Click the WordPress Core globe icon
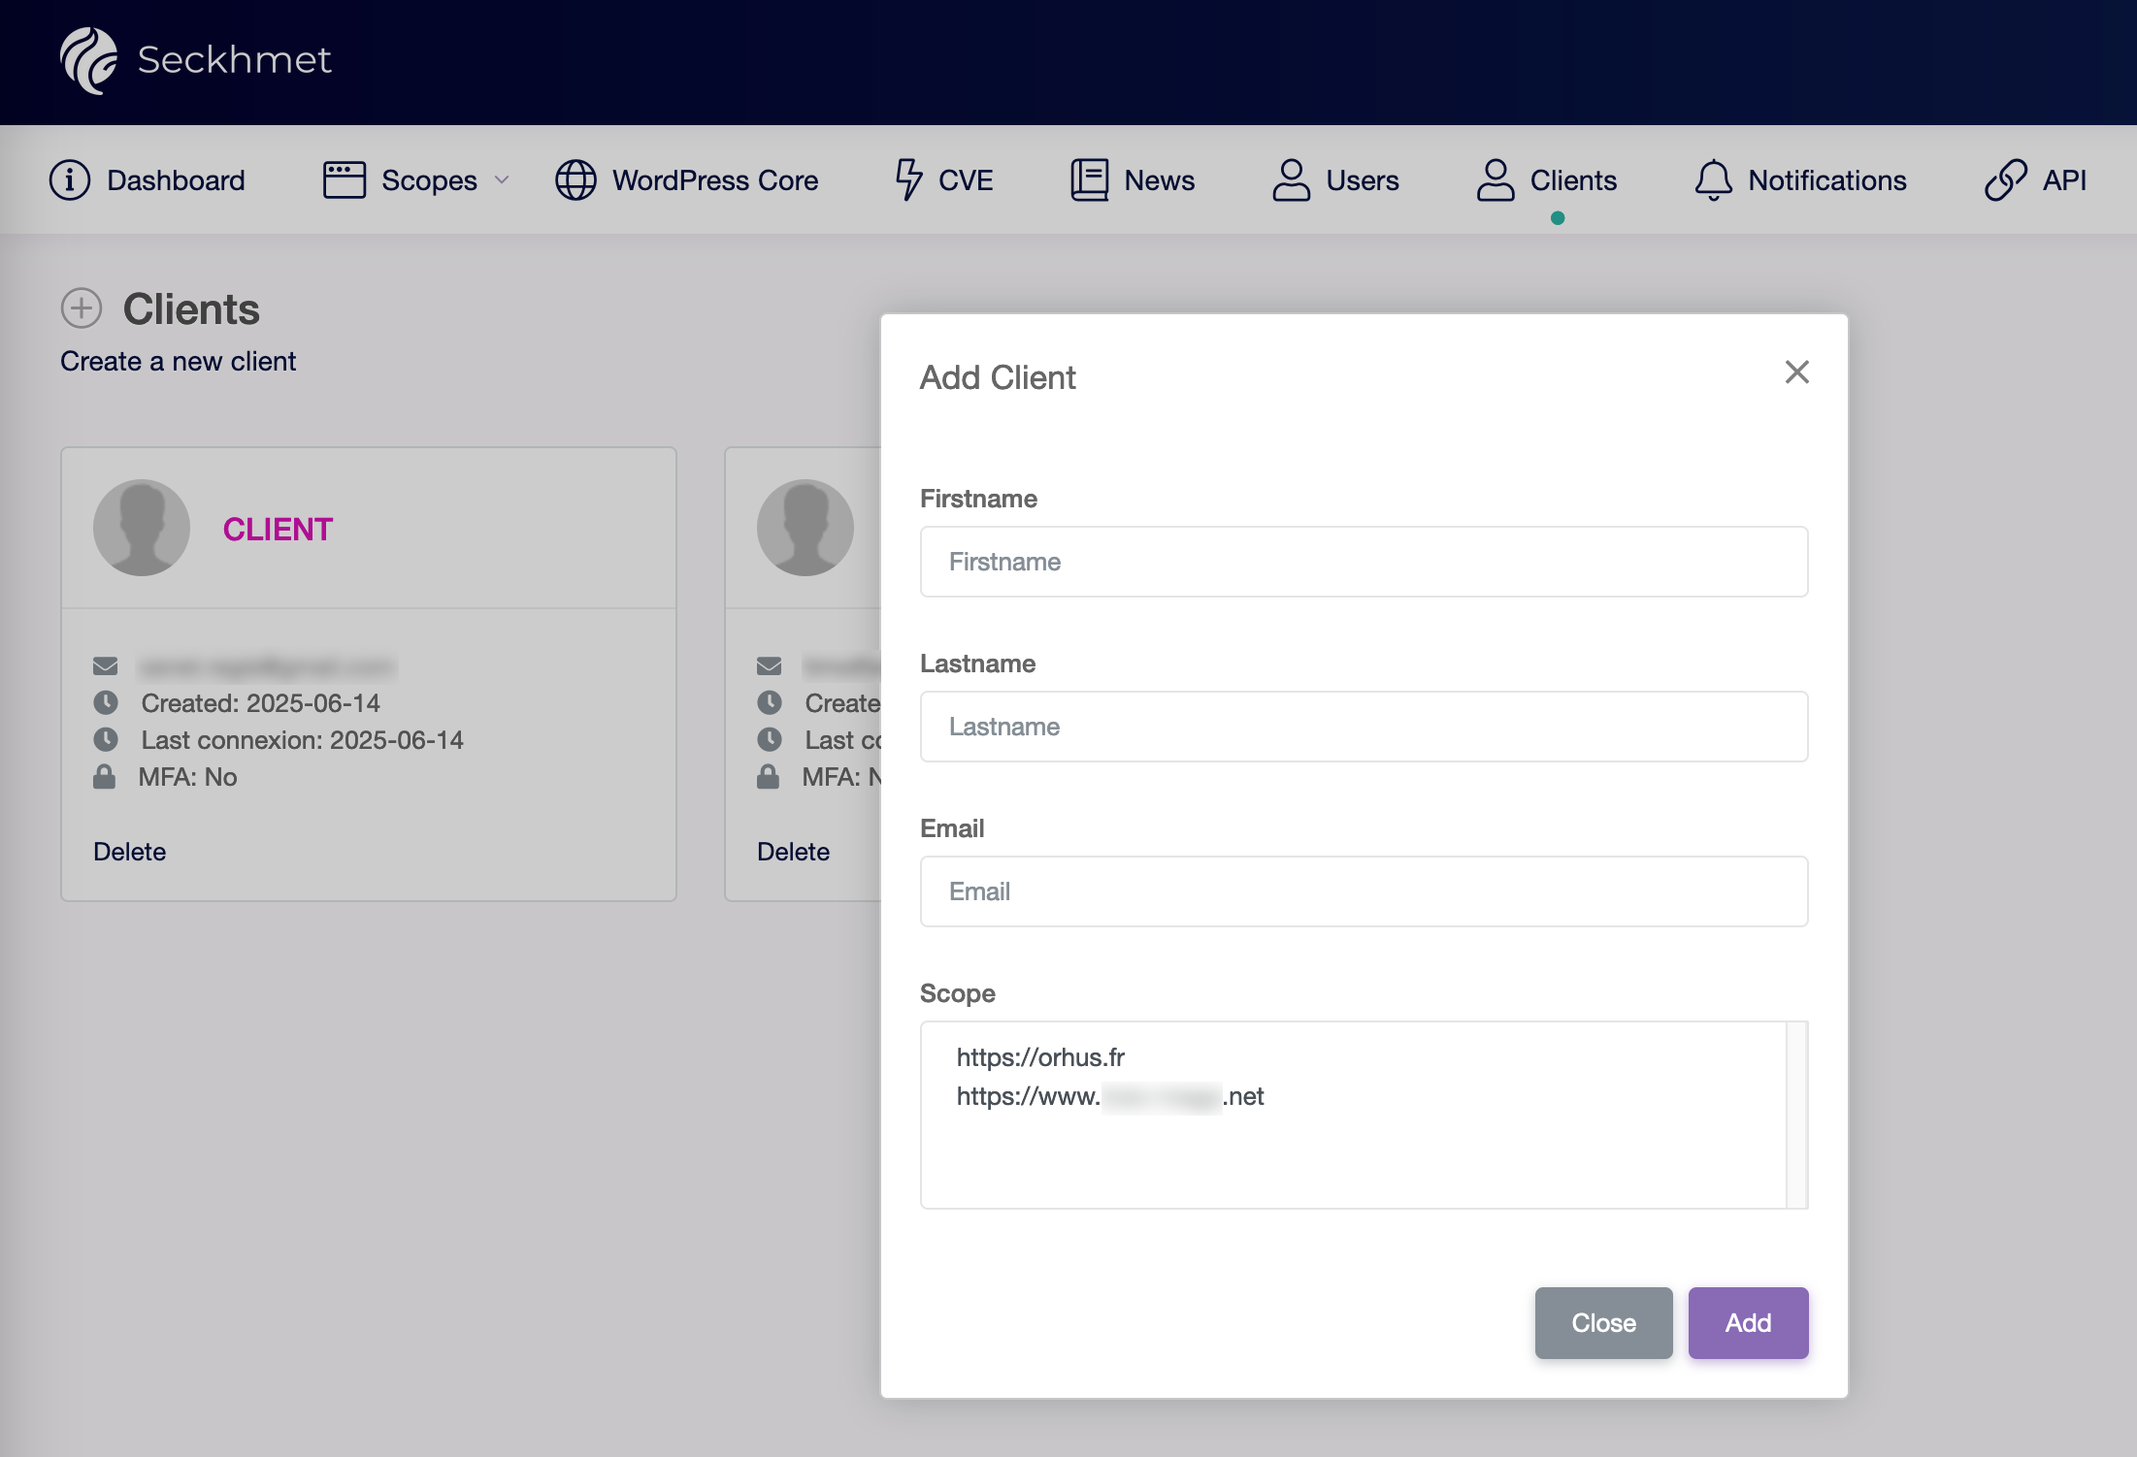The image size is (2137, 1457). coord(575,180)
